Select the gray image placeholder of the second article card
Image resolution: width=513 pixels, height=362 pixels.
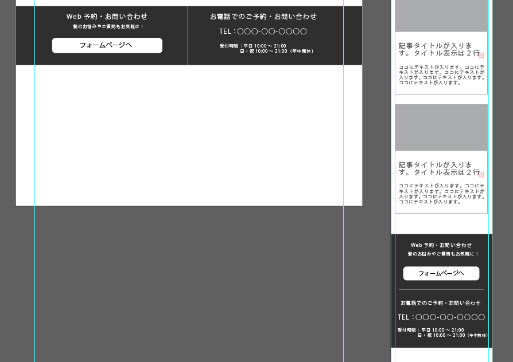(x=441, y=128)
